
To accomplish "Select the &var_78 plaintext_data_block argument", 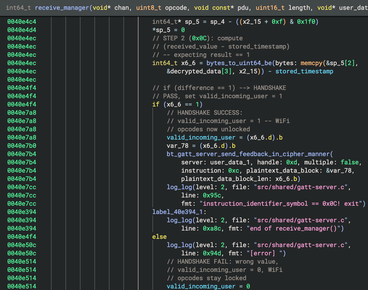I will pos(339,171).
